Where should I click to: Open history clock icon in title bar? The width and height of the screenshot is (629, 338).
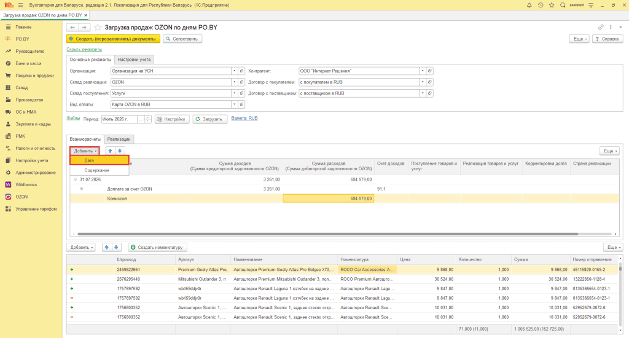pos(541,5)
